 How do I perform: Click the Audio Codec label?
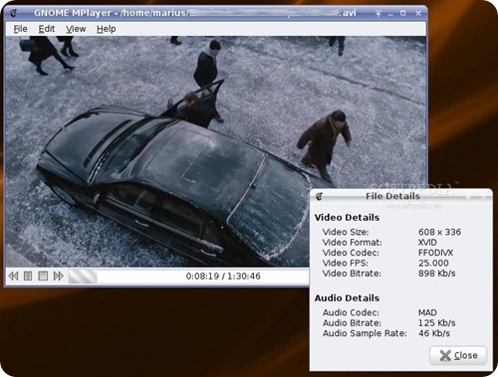click(x=351, y=312)
